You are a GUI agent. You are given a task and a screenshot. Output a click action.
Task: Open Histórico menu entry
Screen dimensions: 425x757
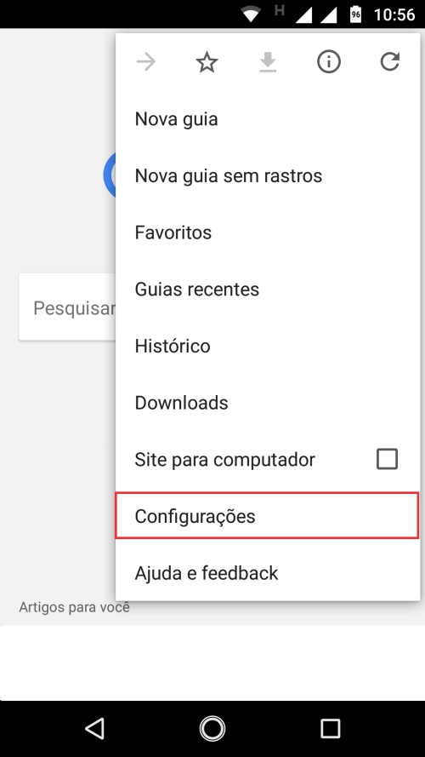(x=268, y=346)
